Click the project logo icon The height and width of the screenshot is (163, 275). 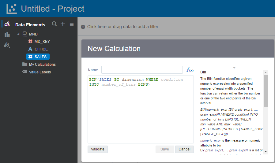point(12,9)
